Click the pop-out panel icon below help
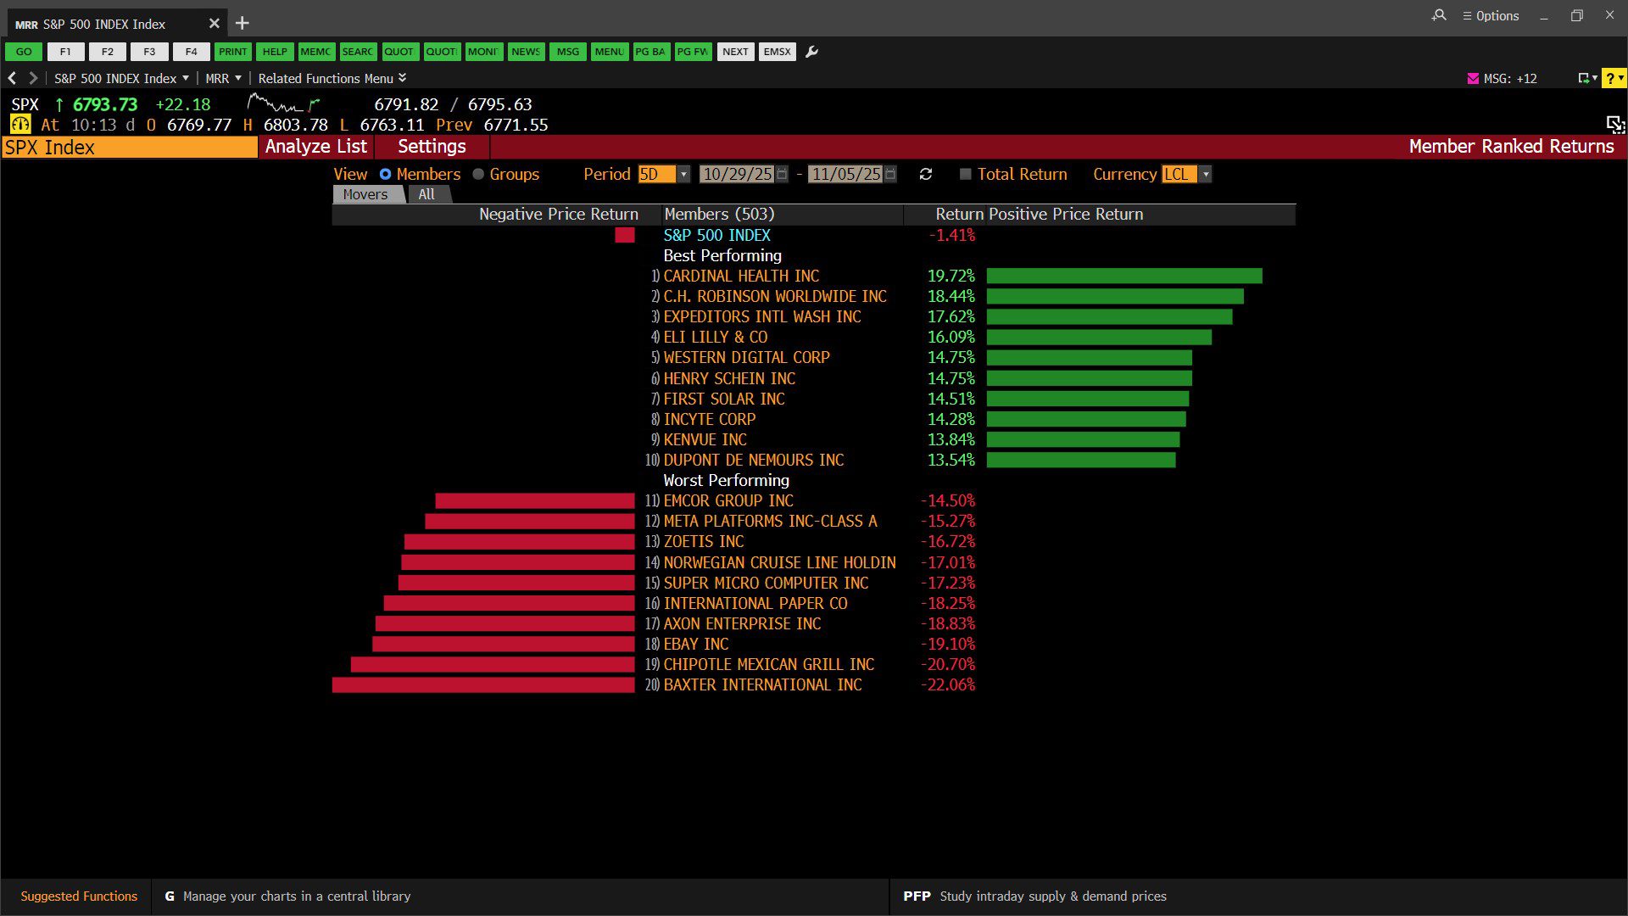Screen dimensions: 1628x916 (x=1614, y=125)
